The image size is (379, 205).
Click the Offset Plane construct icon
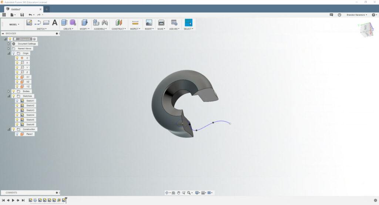pos(119,23)
